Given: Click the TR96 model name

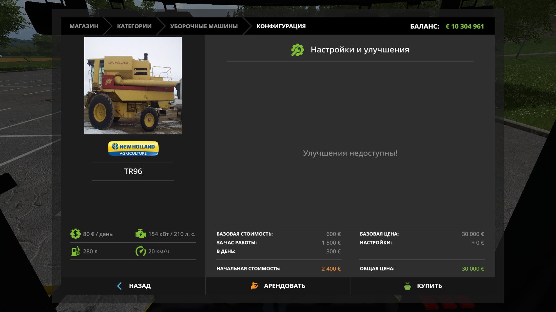Looking at the screenshot, I should (133, 171).
